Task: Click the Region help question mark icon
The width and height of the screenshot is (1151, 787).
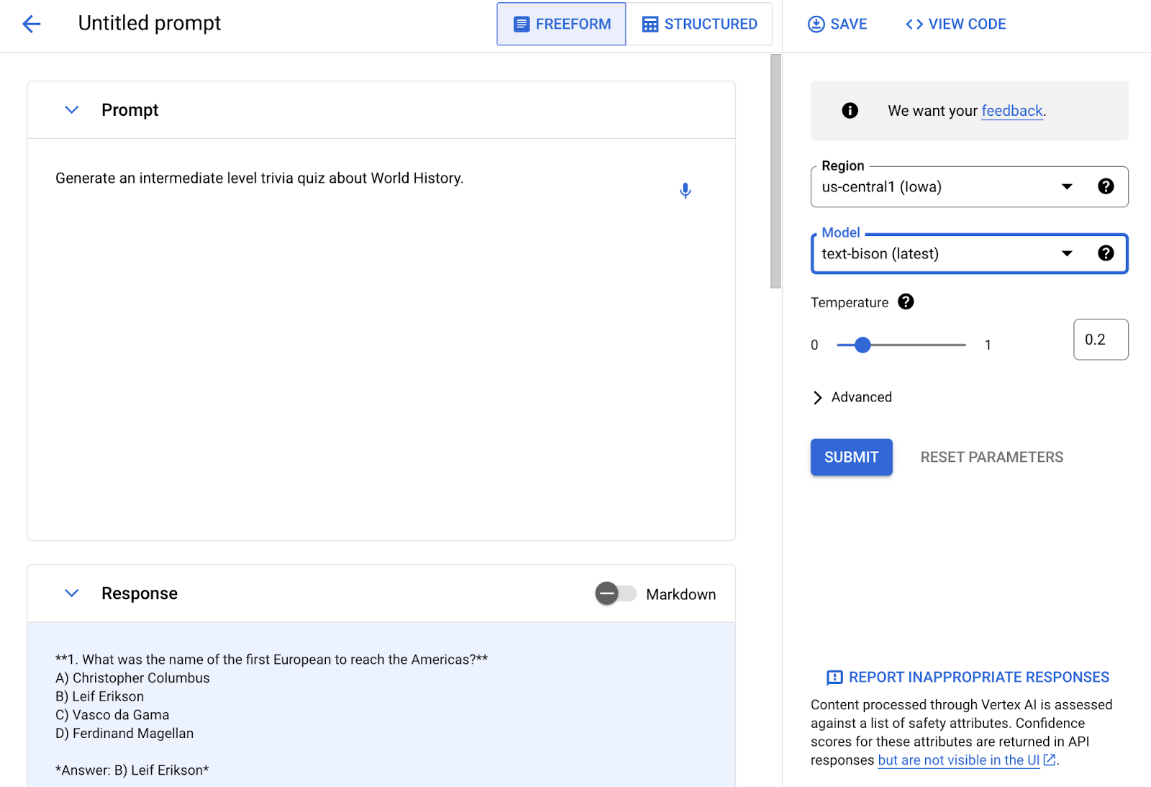Action: tap(1106, 187)
